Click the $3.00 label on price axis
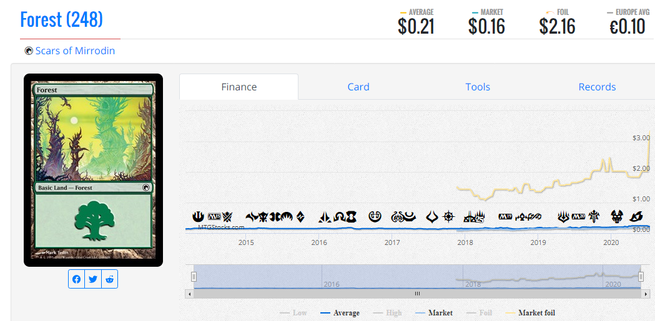655x321 pixels. point(642,138)
